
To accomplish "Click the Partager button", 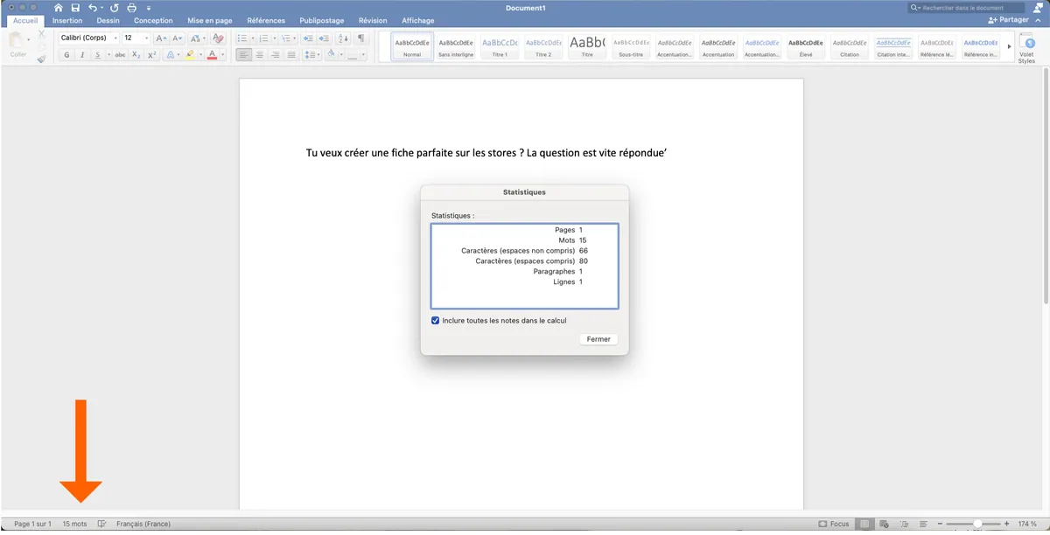I will click(1009, 19).
